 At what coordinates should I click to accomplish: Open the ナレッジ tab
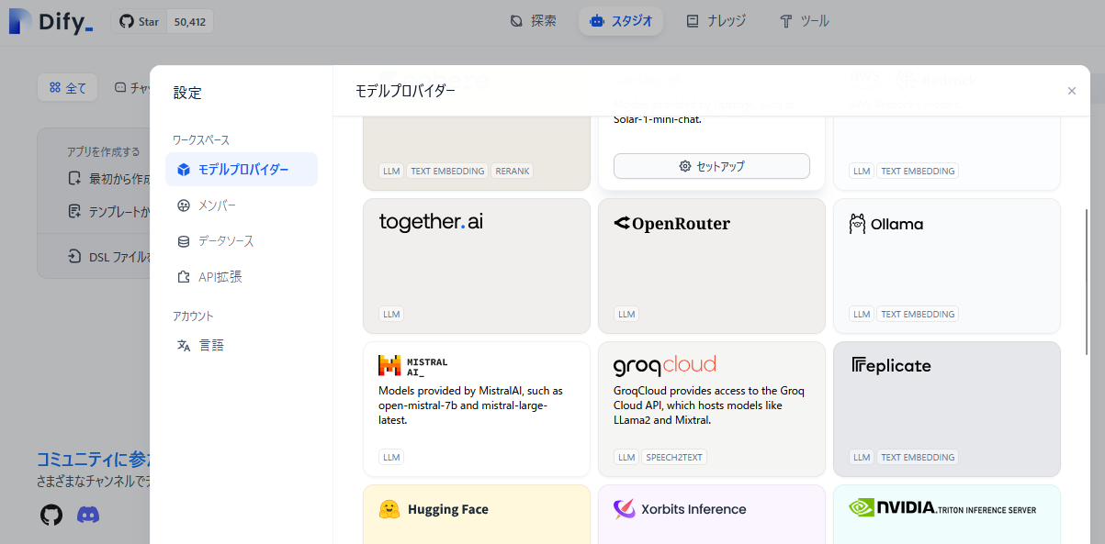pos(716,21)
